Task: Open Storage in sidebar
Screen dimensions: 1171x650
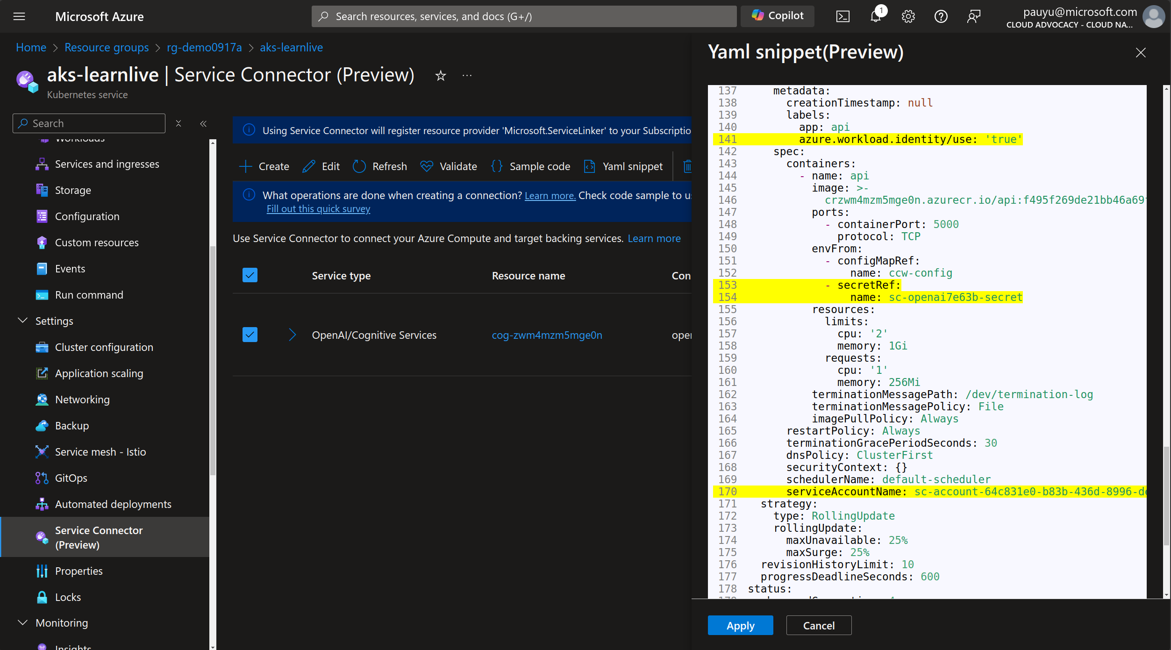Action: click(x=73, y=190)
